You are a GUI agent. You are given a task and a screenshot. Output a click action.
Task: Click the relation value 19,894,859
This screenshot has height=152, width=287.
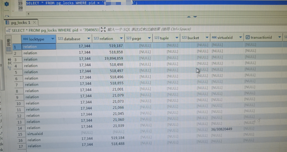[114, 58]
